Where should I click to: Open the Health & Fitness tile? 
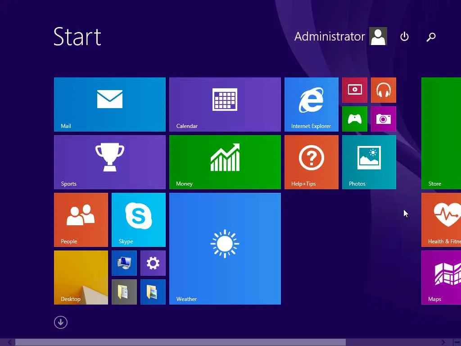click(441, 220)
